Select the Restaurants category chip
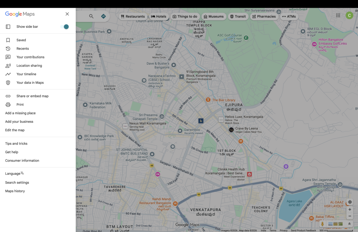Viewport: 358px width, 232px height. [133, 16]
